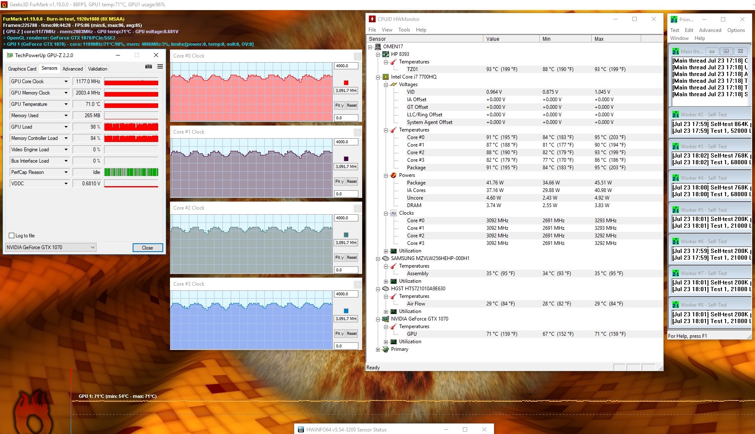Screen dimensions: 755x434
Task: Click the TechPowerUp GPU-Z title bar icon
Action: (10, 55)
